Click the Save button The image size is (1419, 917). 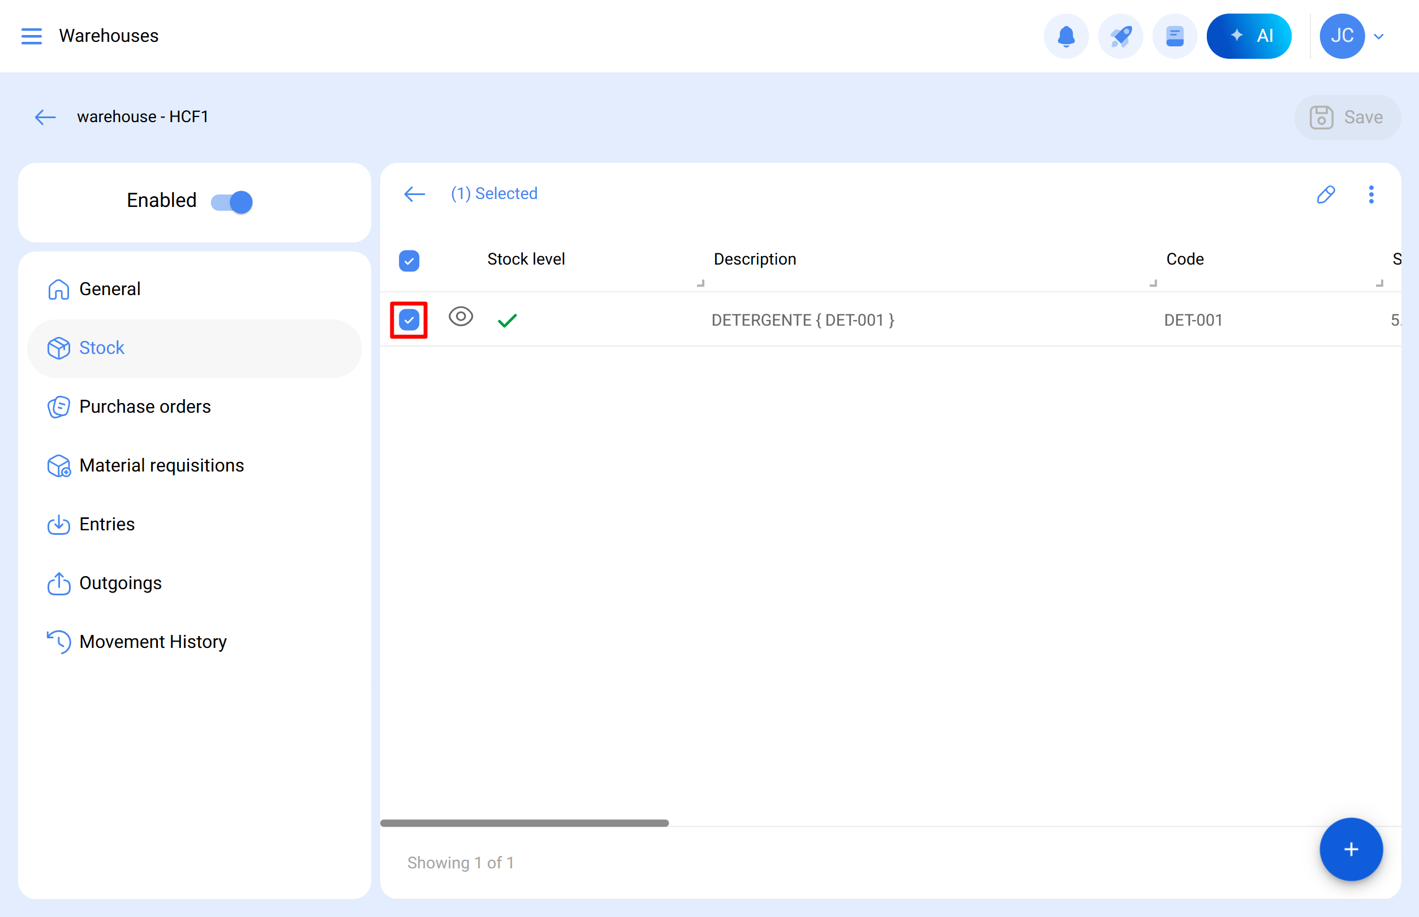pyautogui.click(x=1347, y=117)
